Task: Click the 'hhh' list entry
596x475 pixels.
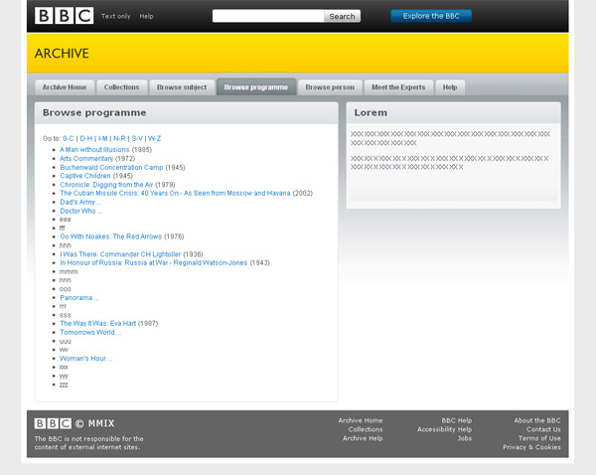Action: tap(65, 245)
